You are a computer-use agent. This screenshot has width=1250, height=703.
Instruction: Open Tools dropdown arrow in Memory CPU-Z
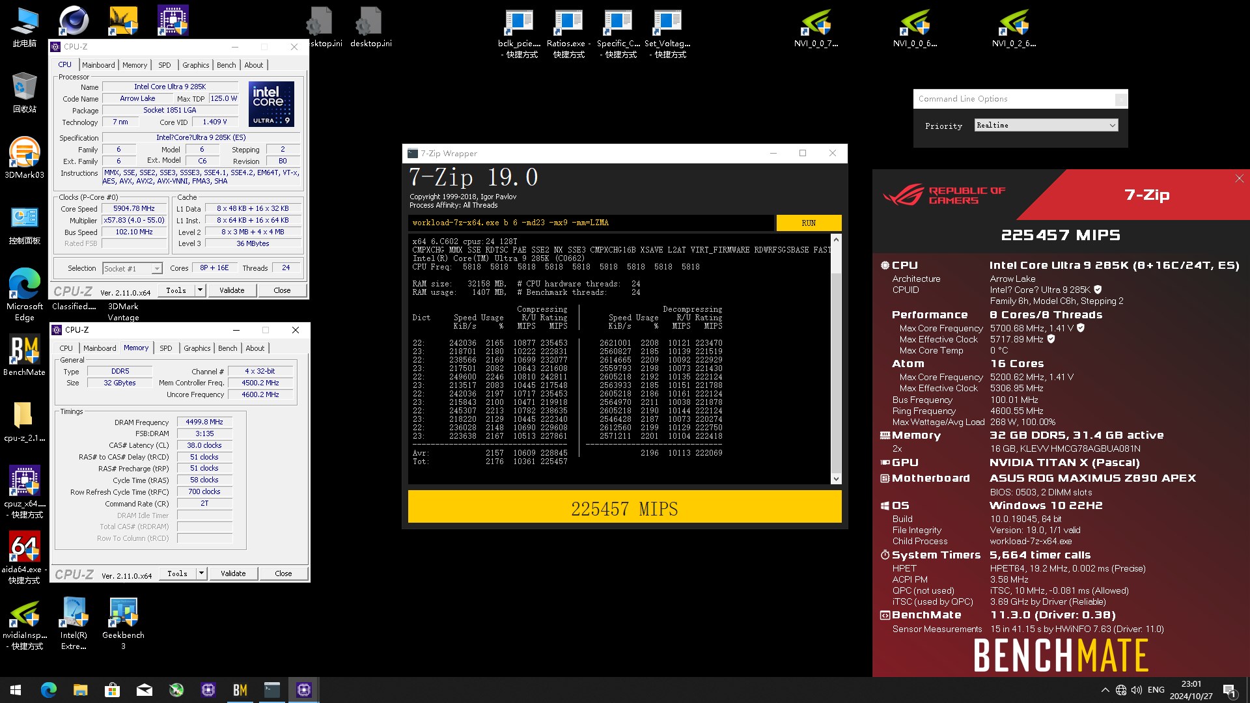201,573
